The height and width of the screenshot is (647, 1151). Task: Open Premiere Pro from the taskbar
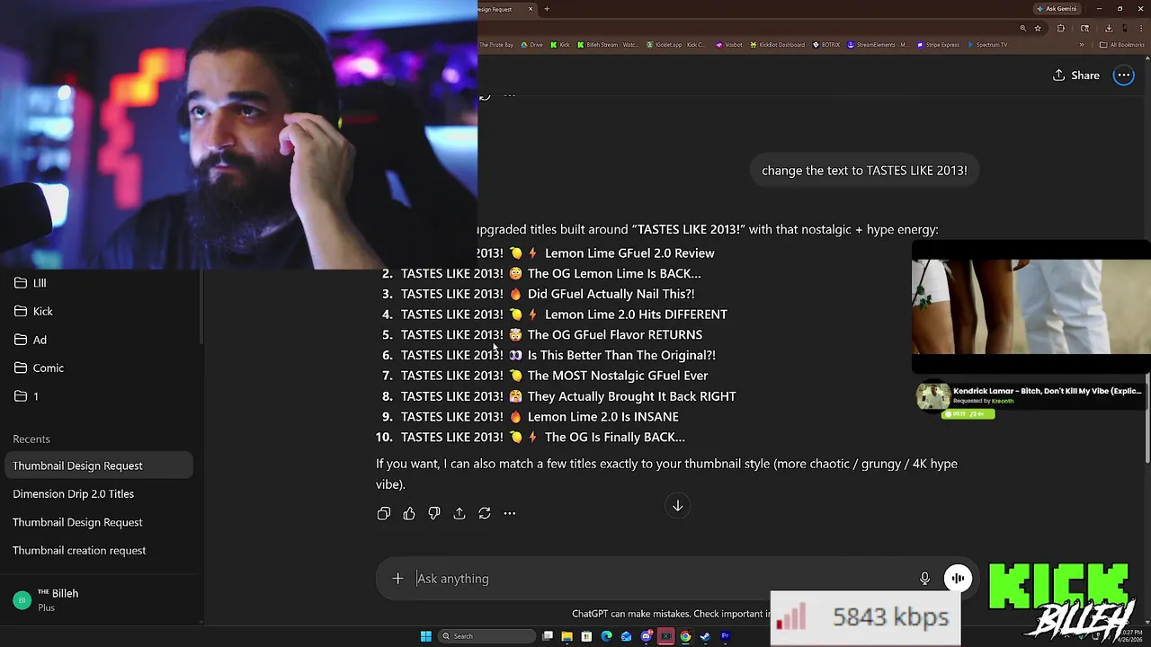click(725, 636)
